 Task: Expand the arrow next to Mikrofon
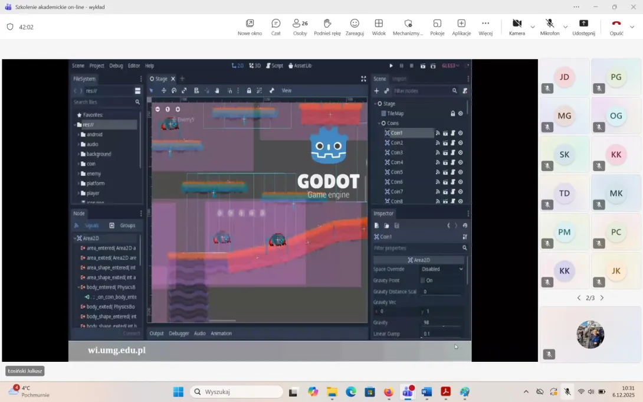coord(565,27)
